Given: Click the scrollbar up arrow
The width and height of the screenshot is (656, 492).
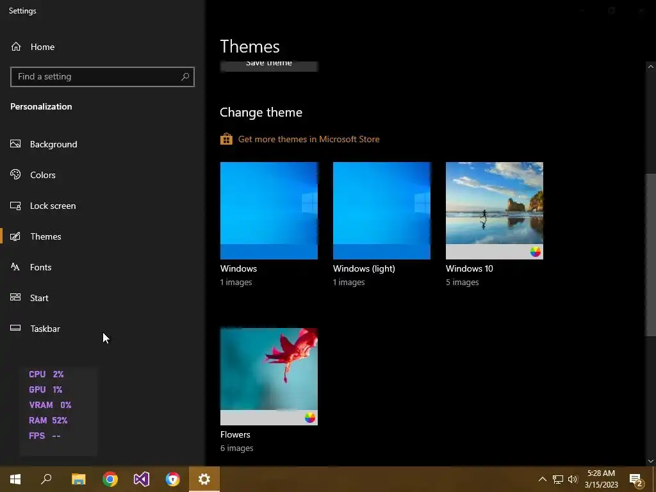Looking at the screenshot, I should (651, 67).
